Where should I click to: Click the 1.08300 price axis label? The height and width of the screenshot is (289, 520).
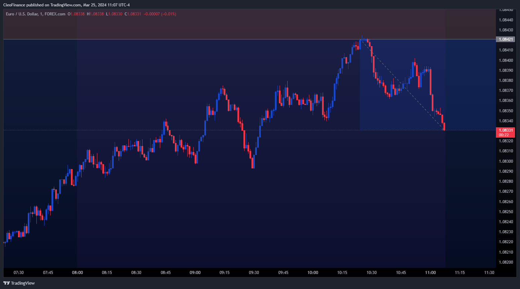point(506,161)
